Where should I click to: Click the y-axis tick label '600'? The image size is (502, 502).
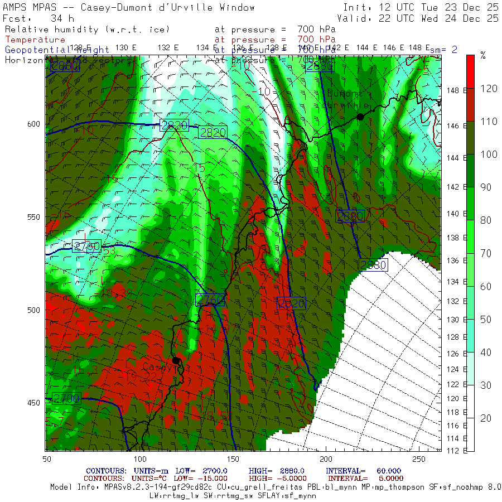[33, 124]
